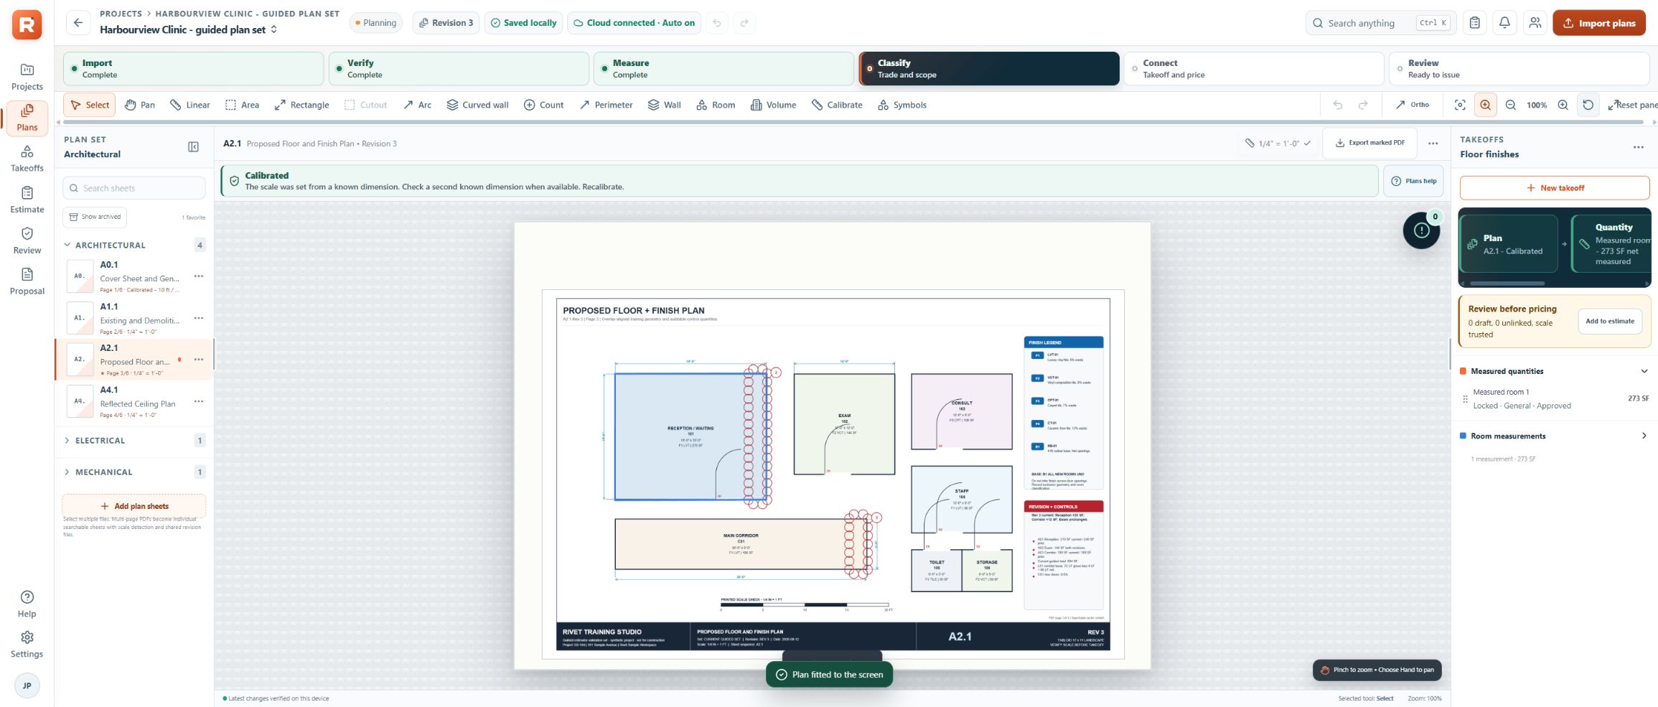Select the Pan hand tool
This screenshot has height=707, width=1658.
coord(140,105)
